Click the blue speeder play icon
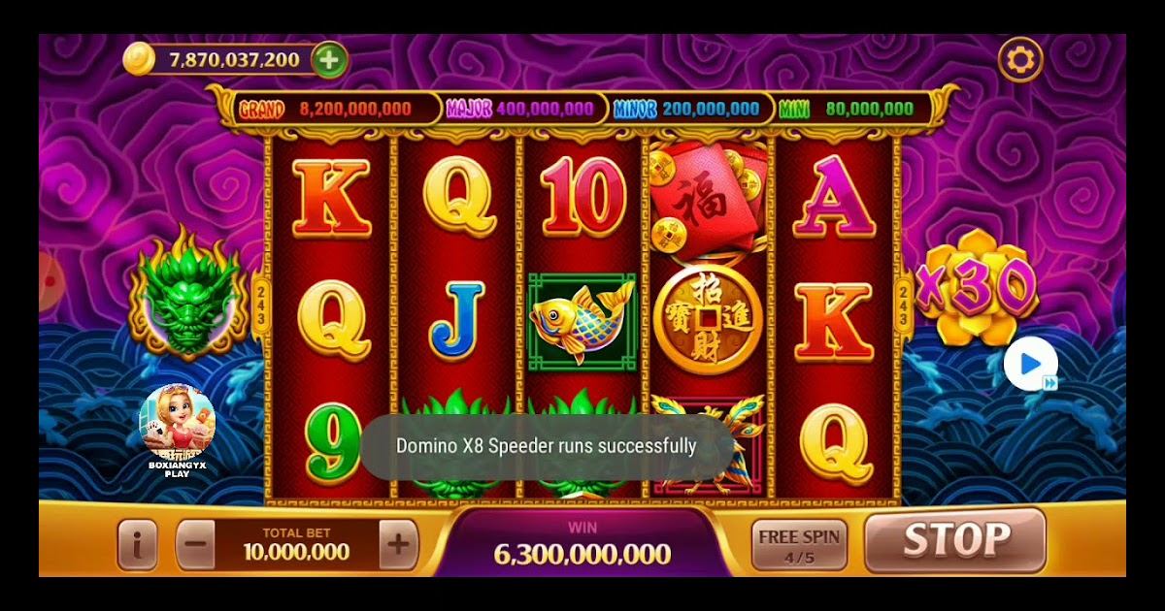 tap(1030, 365)
